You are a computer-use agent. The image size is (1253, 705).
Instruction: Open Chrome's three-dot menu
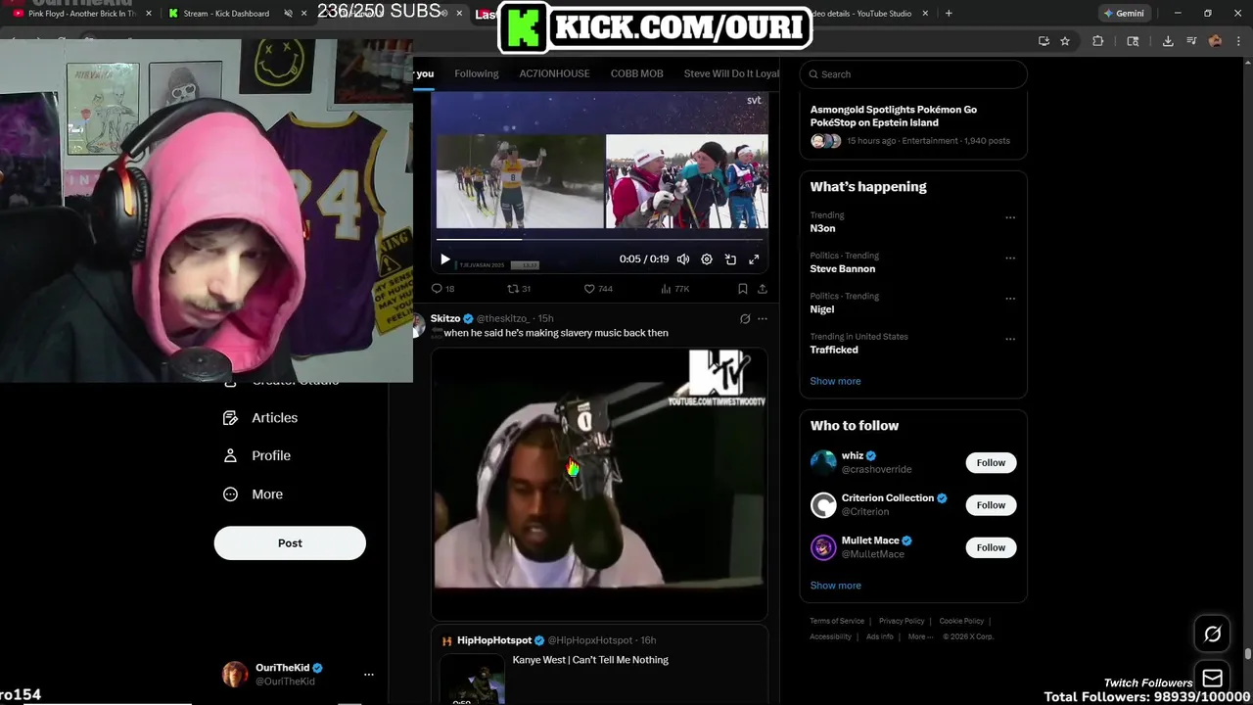(x=1237, y=41)
